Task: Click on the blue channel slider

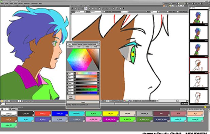Action: pyautogui.click(x=87, y=93)
